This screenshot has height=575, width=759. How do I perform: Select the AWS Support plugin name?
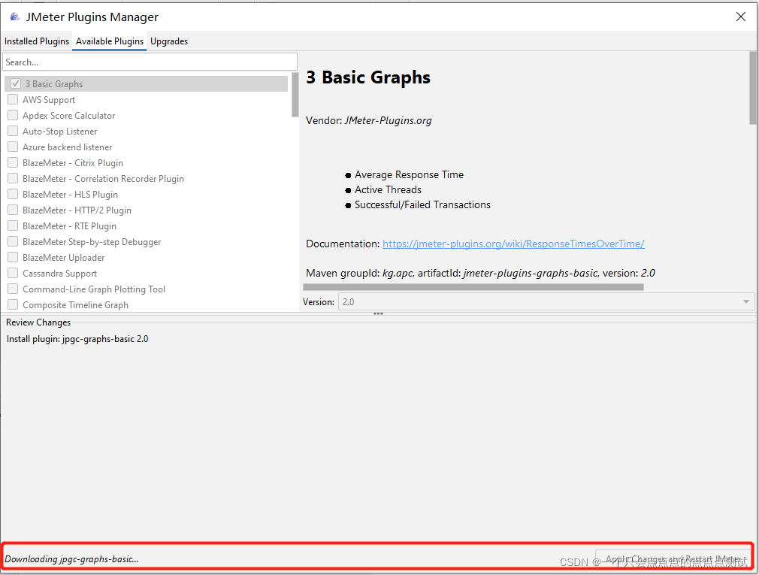49,100
